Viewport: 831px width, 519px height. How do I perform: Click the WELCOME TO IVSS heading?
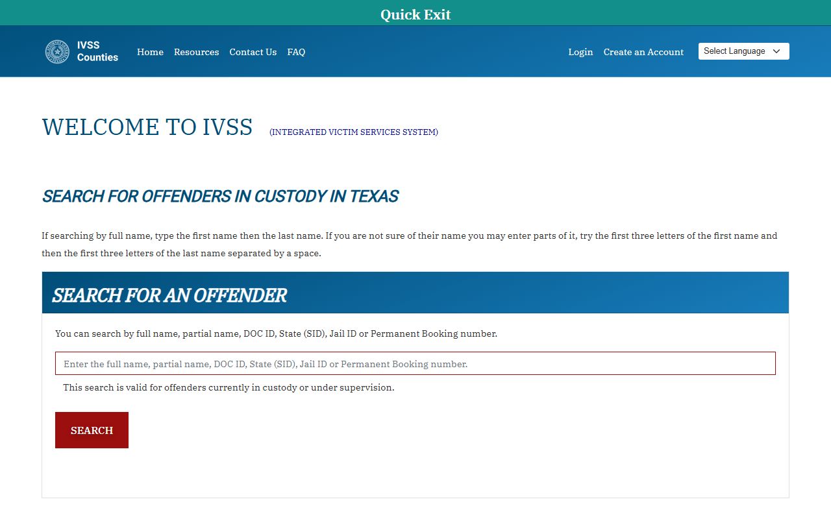147,127
